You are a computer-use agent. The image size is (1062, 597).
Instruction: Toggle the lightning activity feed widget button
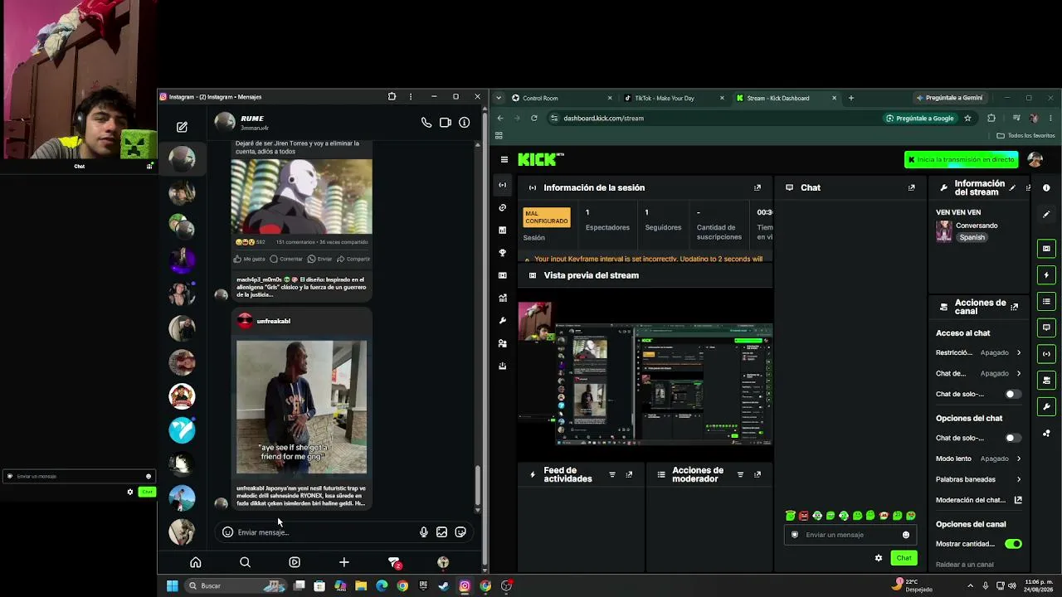[x=1046, y=275]
